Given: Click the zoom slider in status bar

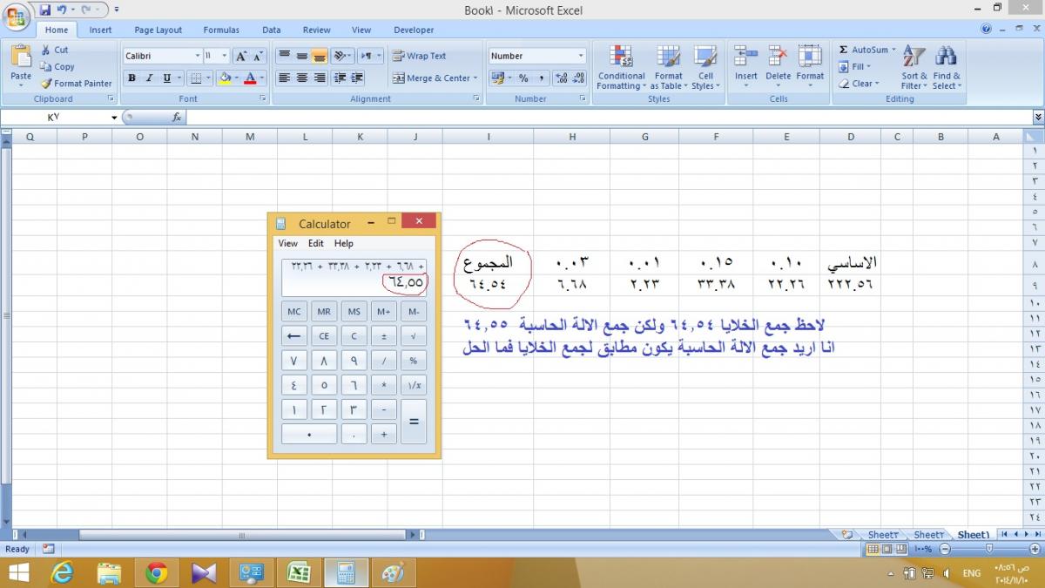Looking at the screenshot, I should click(988, 549).
